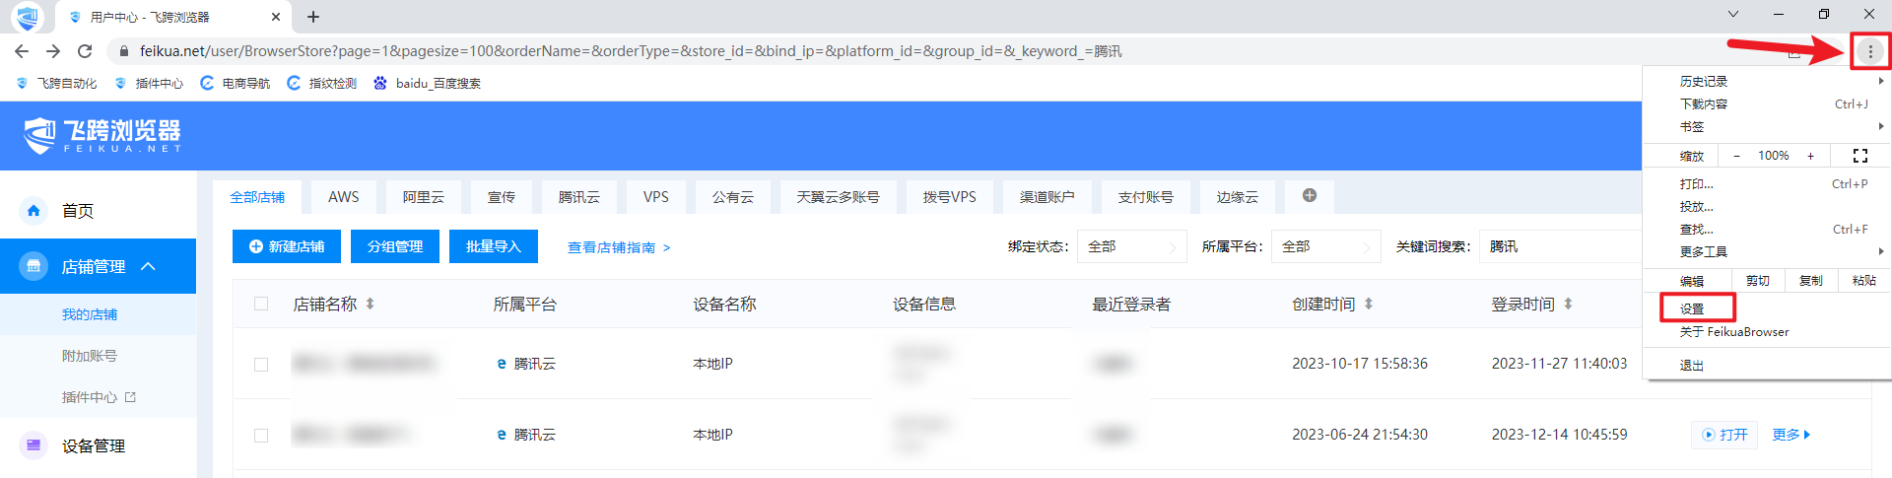This screenshot has height=478, width=1892.
Task: Click the 关键词搜索 input field
Action: click(x=1559, y=246)
